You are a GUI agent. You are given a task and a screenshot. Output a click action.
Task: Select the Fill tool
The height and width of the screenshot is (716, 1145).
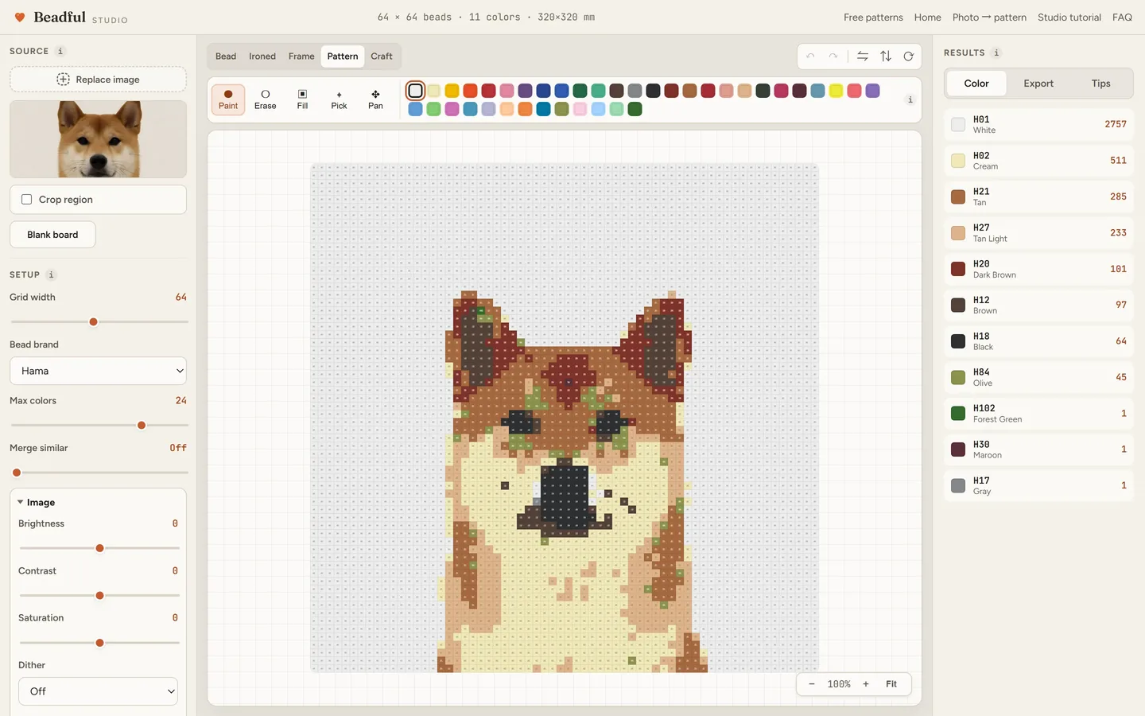(x=302, y=99)
